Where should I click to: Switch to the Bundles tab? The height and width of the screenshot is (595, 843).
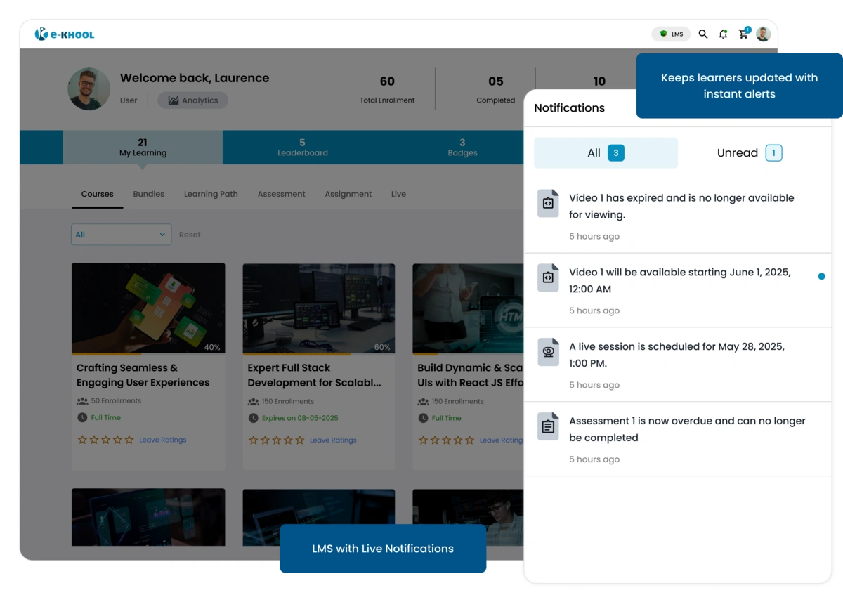coord(148,194)
